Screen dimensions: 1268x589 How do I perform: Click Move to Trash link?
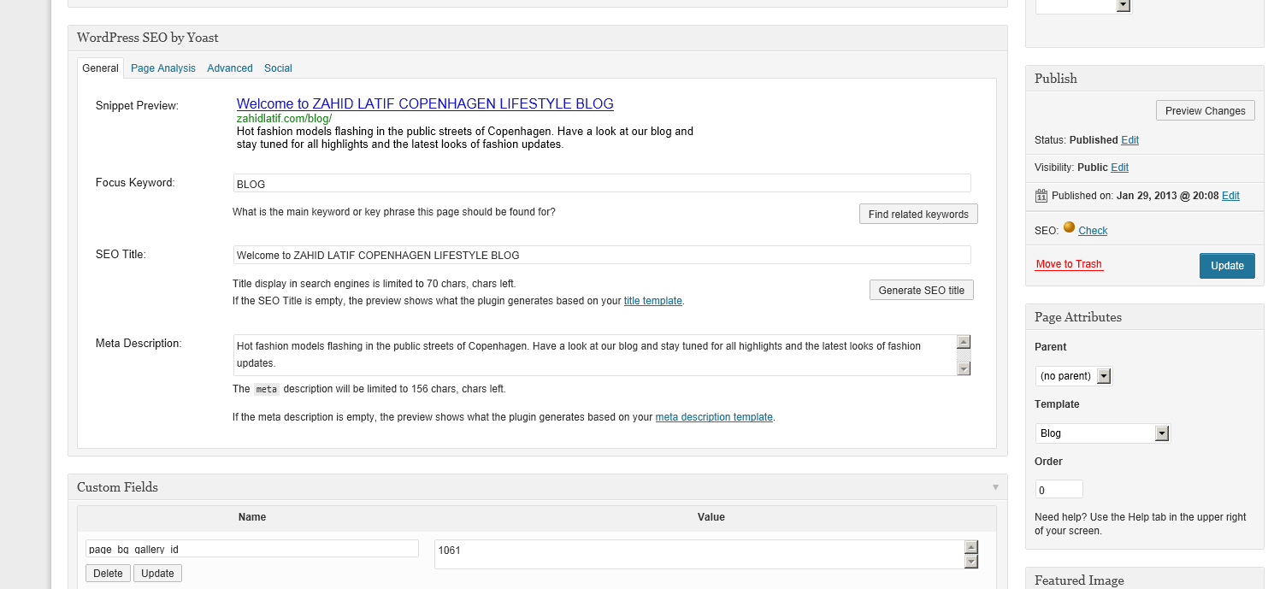(x=1069, y=264)
